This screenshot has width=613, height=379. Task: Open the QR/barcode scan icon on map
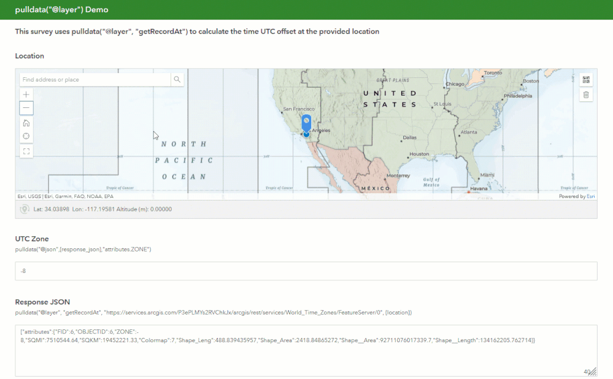pyautogui.click(x=586, y=80)
